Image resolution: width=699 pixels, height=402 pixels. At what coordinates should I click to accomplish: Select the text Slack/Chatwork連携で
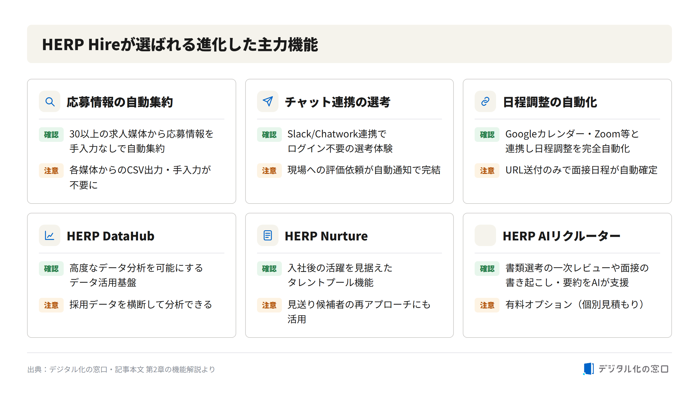337,134
